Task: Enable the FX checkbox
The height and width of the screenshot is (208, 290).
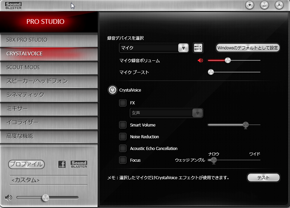Action: [123, 103]
